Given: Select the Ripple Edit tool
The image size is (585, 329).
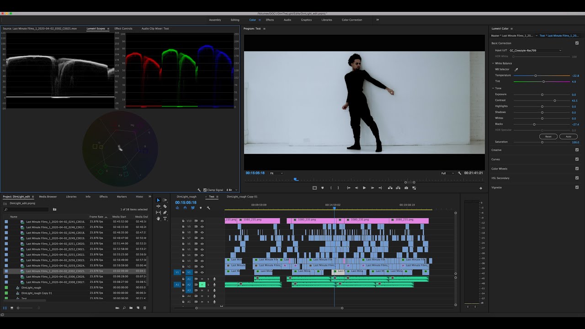Looking at the screenshot, I should [x=159, y=206].
